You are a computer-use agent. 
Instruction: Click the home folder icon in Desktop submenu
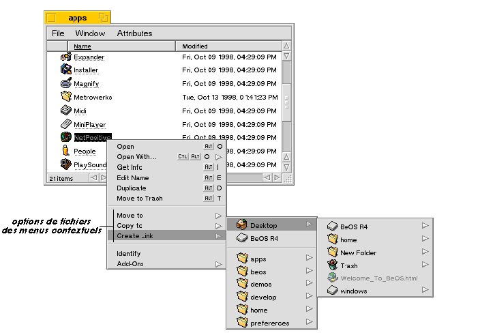click(333, 240)
